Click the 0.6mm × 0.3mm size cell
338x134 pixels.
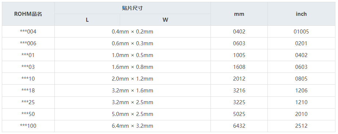coord(133,43)
